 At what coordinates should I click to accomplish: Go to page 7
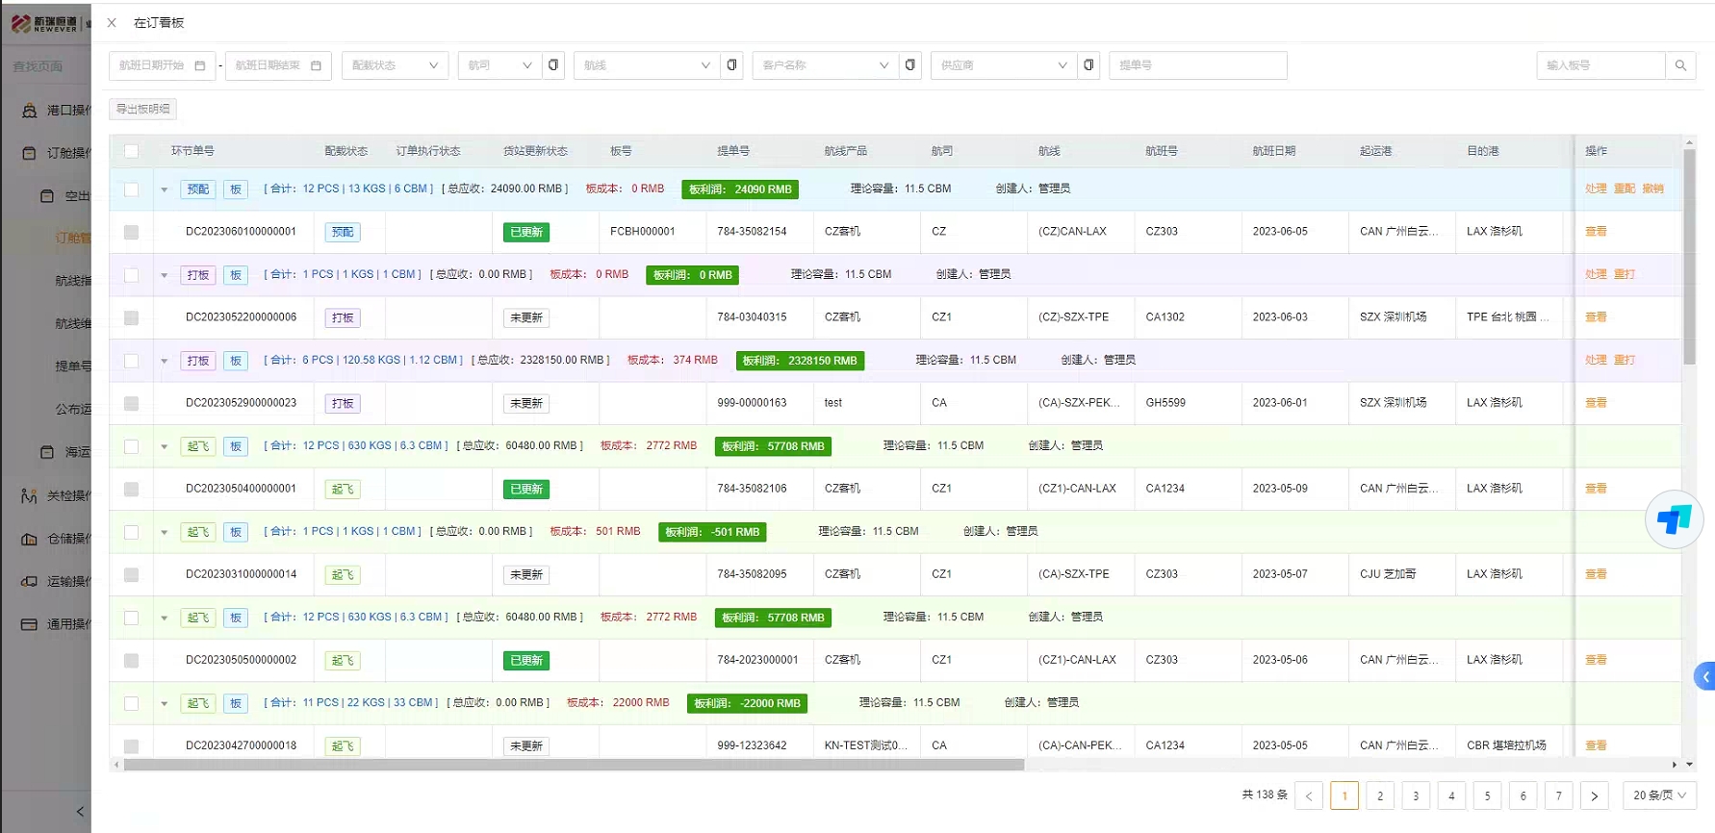1559,795
